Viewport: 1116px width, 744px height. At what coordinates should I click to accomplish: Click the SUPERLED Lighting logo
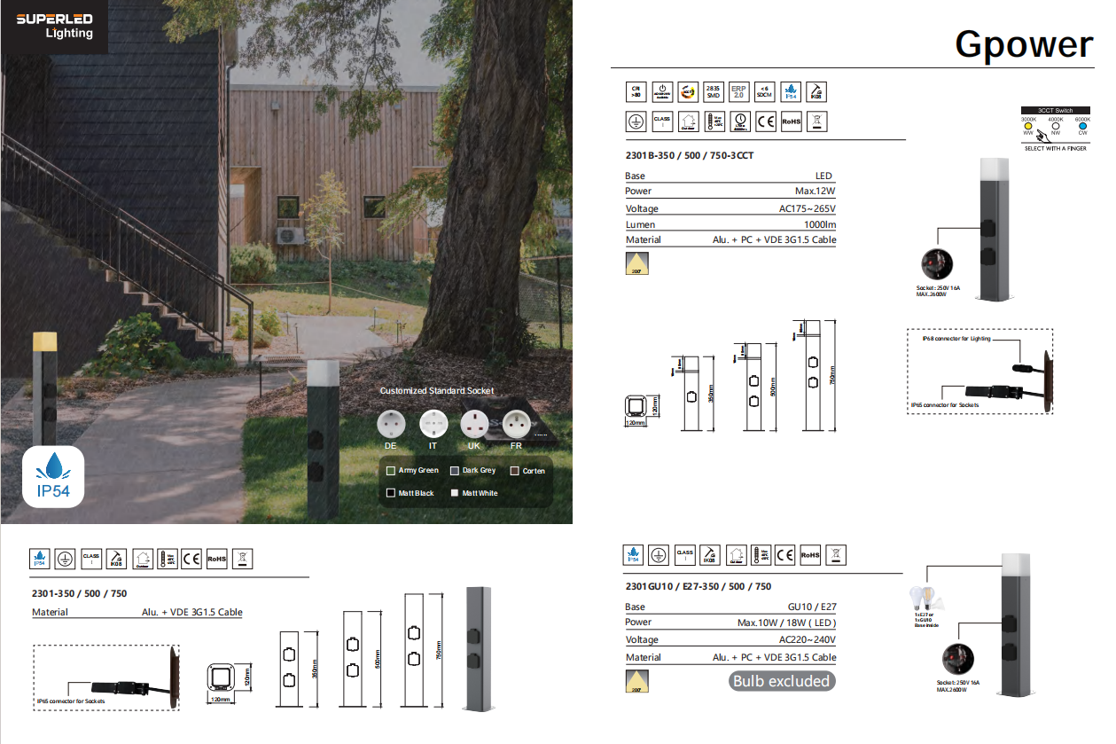55,25
